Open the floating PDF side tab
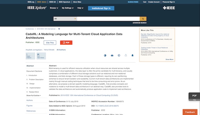 (194, 96)
